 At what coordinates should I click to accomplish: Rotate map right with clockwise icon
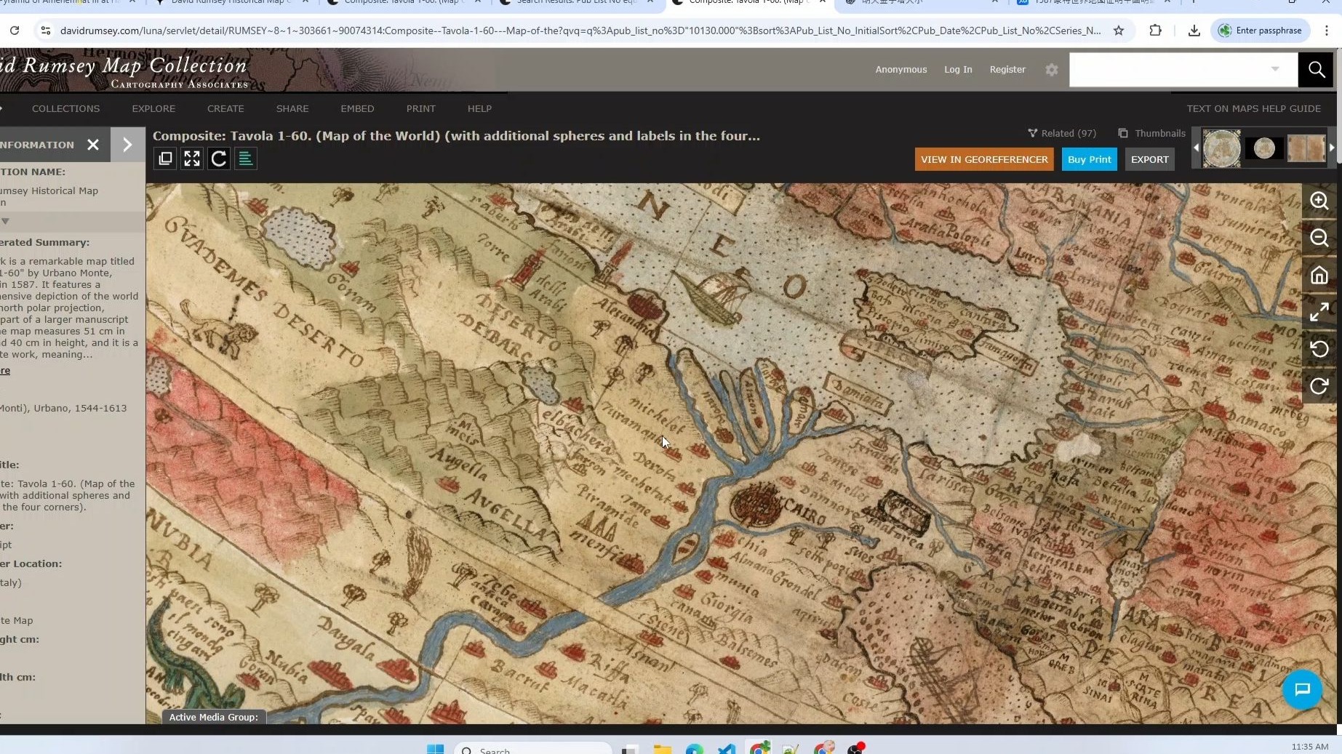pos(1319,386)
